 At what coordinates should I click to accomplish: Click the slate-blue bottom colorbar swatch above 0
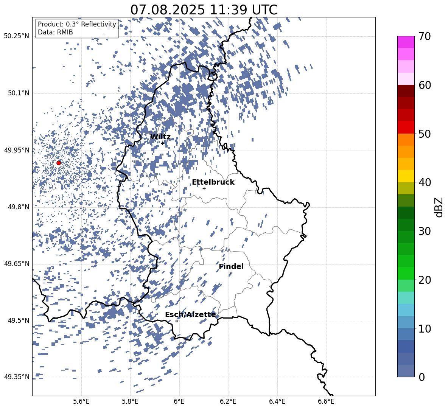(x=406, y=371)
